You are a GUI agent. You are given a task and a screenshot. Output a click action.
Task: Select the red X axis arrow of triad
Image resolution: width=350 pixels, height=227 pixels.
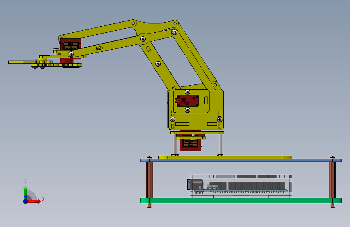point(34,201)
